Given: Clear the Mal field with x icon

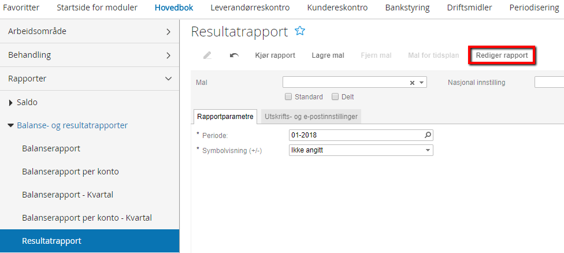Looking at the screenshot, I should (x=412, y=83).
